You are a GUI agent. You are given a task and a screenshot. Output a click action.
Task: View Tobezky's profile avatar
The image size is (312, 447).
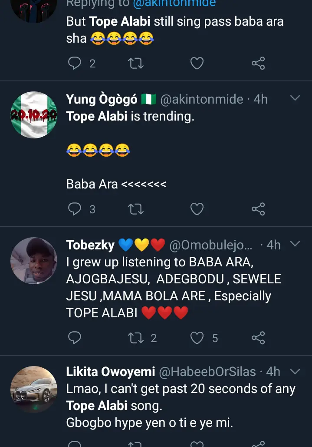34,261
